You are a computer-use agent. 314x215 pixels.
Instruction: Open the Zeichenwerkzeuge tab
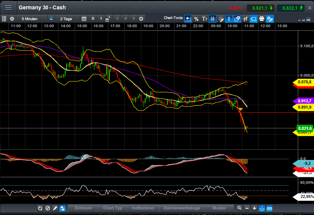click(182, 208)
